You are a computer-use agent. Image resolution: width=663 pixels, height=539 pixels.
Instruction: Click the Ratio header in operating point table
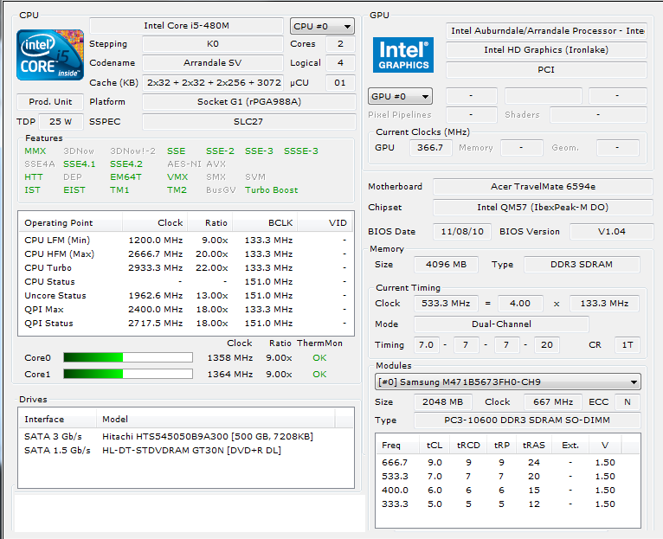tap(210, 223)
